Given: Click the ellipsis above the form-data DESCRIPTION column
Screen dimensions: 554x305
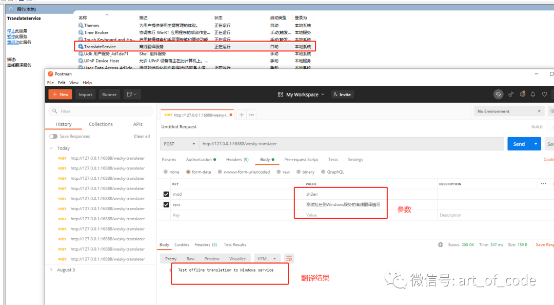Looking at the screenshot, I should pyautogui.click(x=543, y=184).
